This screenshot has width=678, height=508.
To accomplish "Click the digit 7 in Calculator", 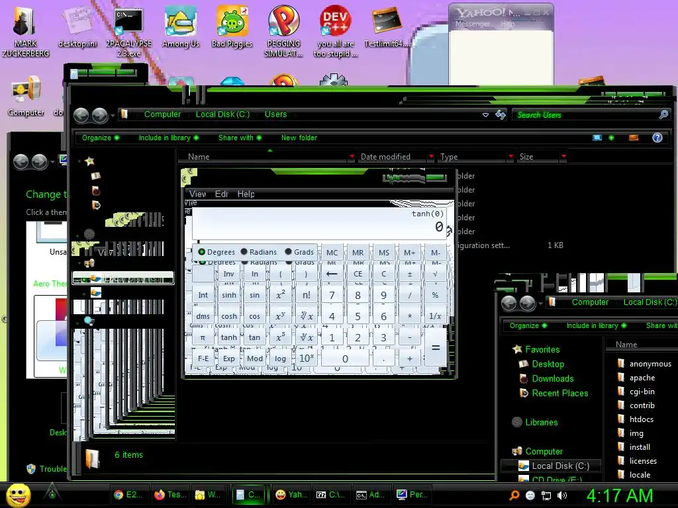I will point(332,295).
